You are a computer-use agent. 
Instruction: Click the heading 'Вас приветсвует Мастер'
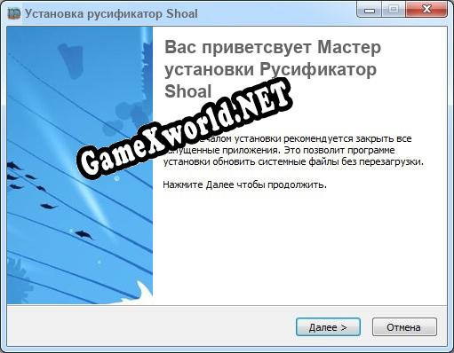[273, 47]
